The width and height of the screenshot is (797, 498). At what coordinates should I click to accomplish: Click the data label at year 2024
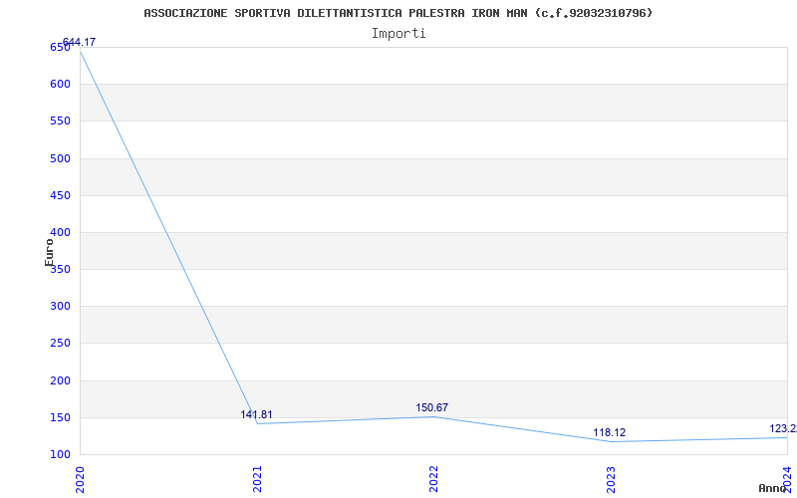click(x=783, y=429)
